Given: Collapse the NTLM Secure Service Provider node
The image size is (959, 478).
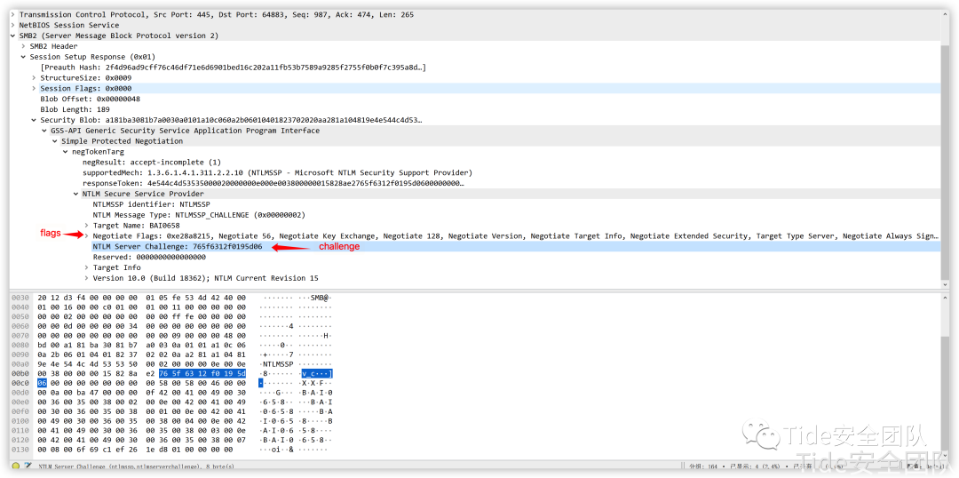Looking at the screenshot, I should click(x=75, y=194).
